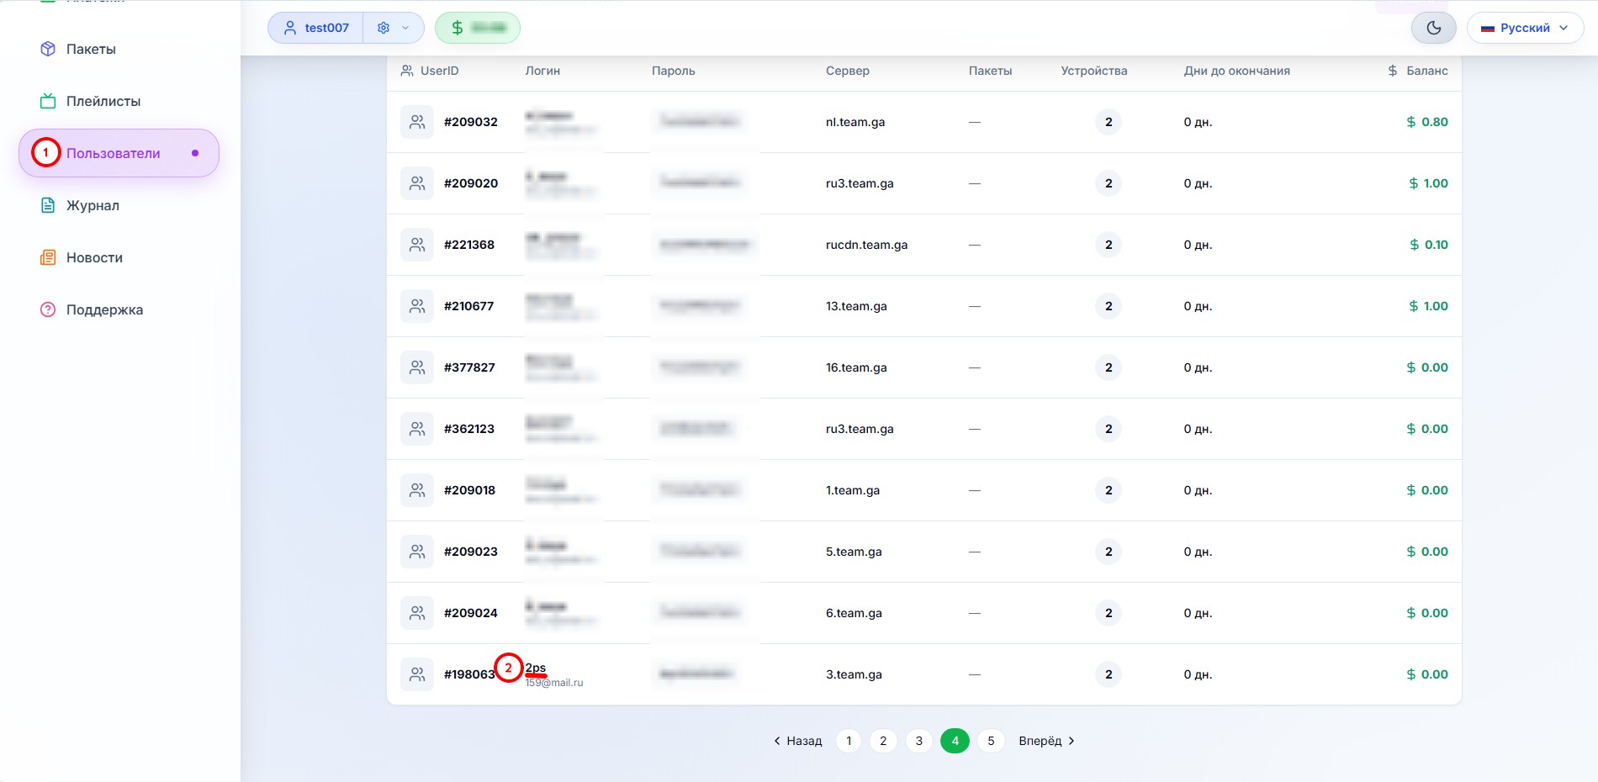The image size is (1598, 782).
Task: Click the News newspaper icon in sidebar
Action: click(x=48, y=257)
